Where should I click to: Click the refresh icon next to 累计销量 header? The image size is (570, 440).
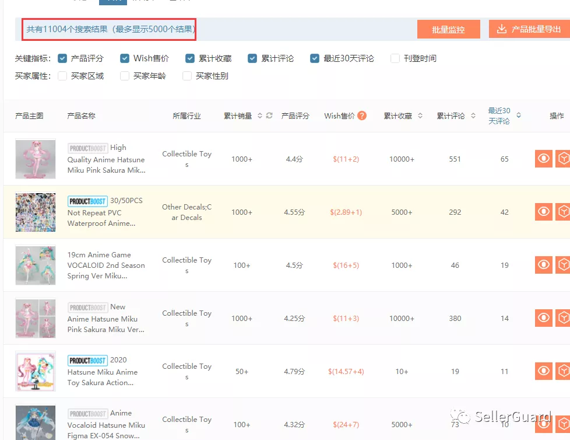[268, 116]
